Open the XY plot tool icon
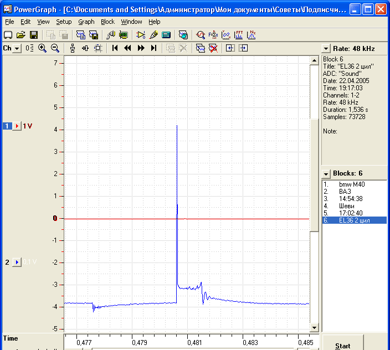Viewport: 390px width, 350px height. tap(226, 35)
